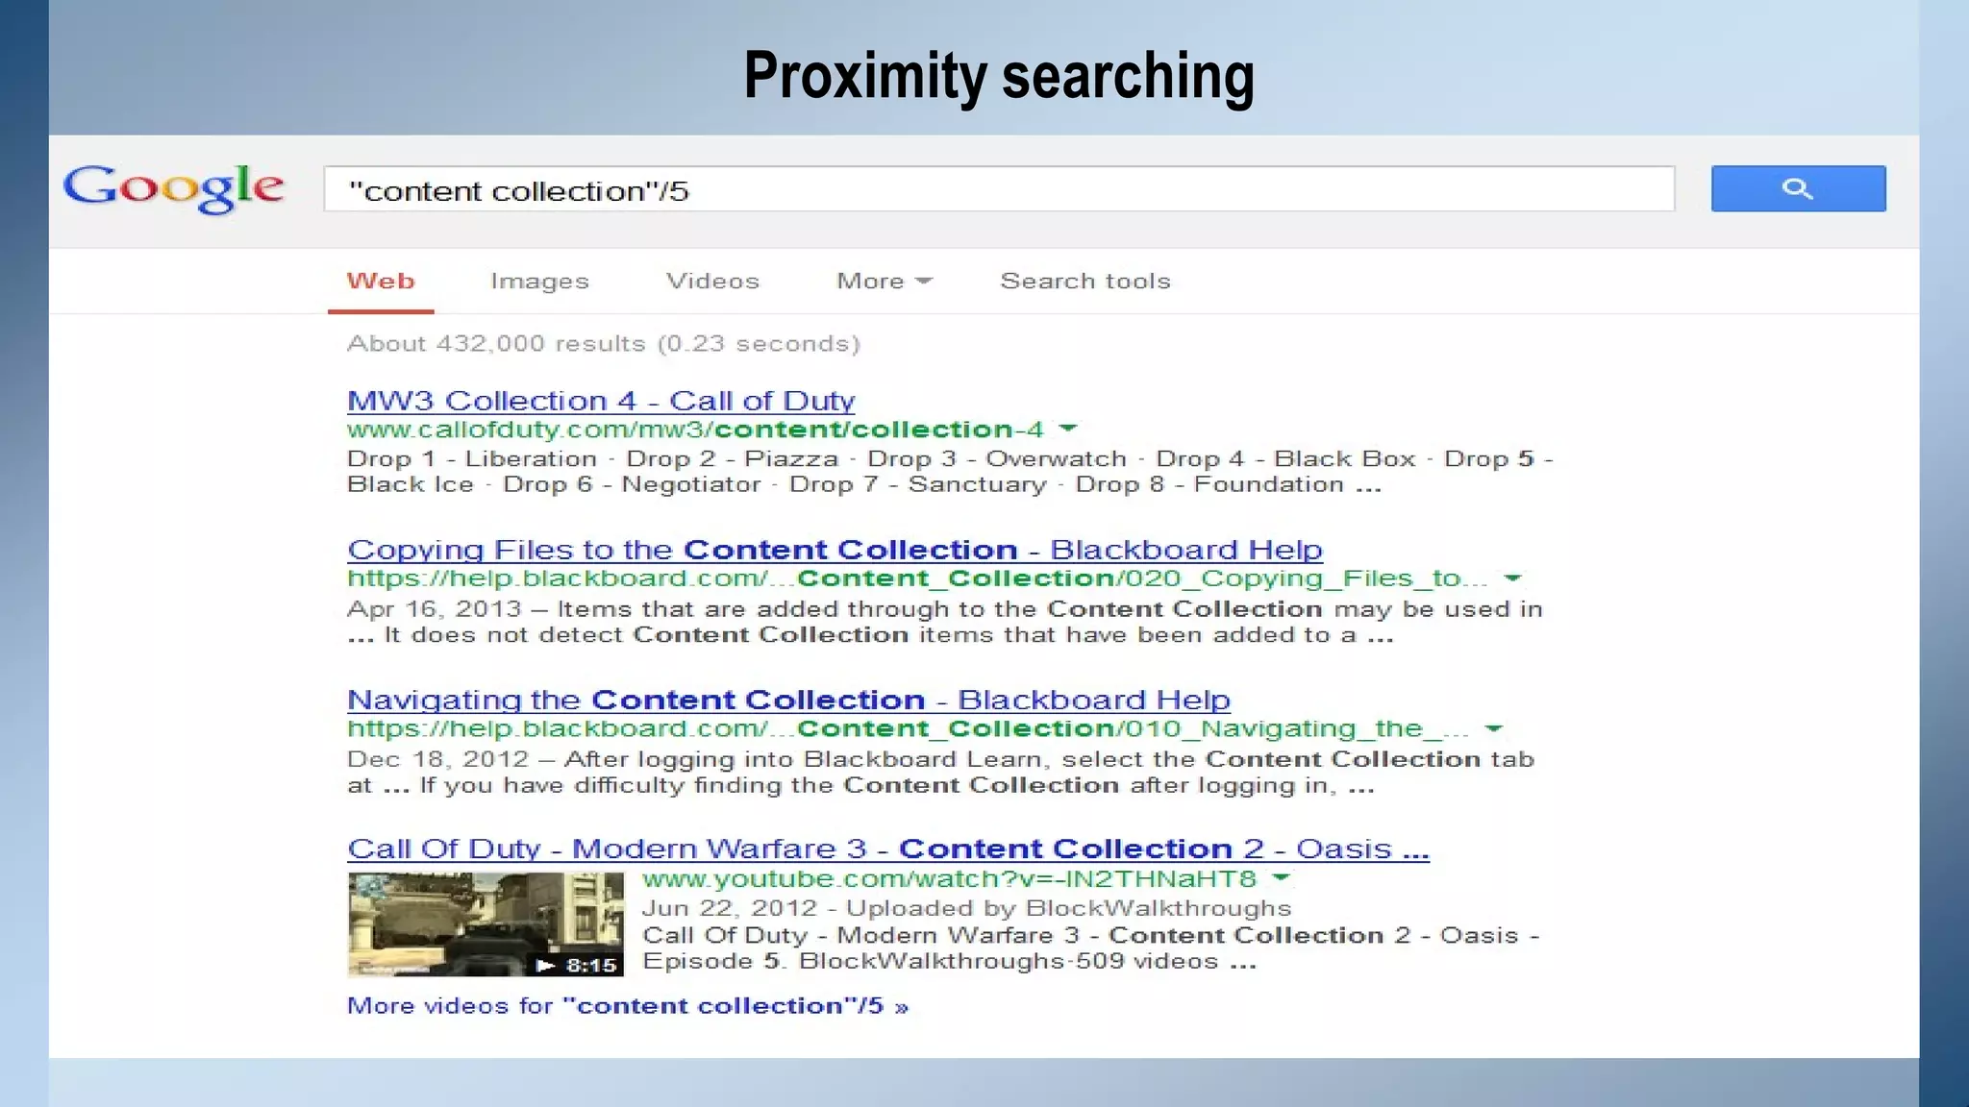Switch to the Images tab
This screenshot has width=1969, height=1107.
[x=539, y=282]
